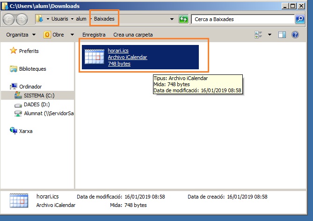313x221 pixels.
Task: Open dropdown arrow next to Obre
Action: 72,35
